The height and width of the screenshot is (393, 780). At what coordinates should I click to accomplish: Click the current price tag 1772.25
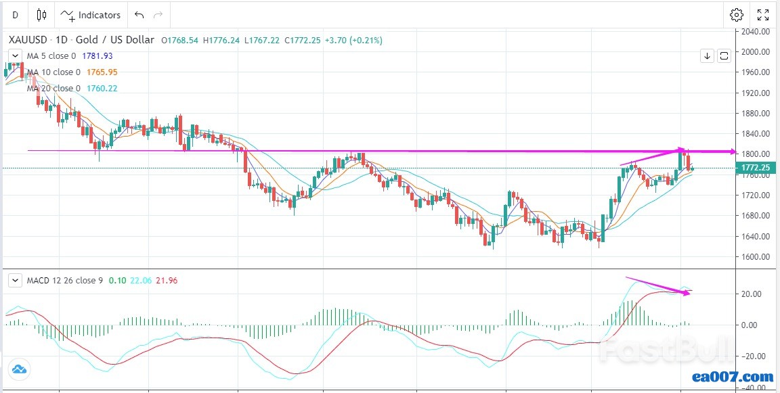pyautogui.click(x=756, y=168)
